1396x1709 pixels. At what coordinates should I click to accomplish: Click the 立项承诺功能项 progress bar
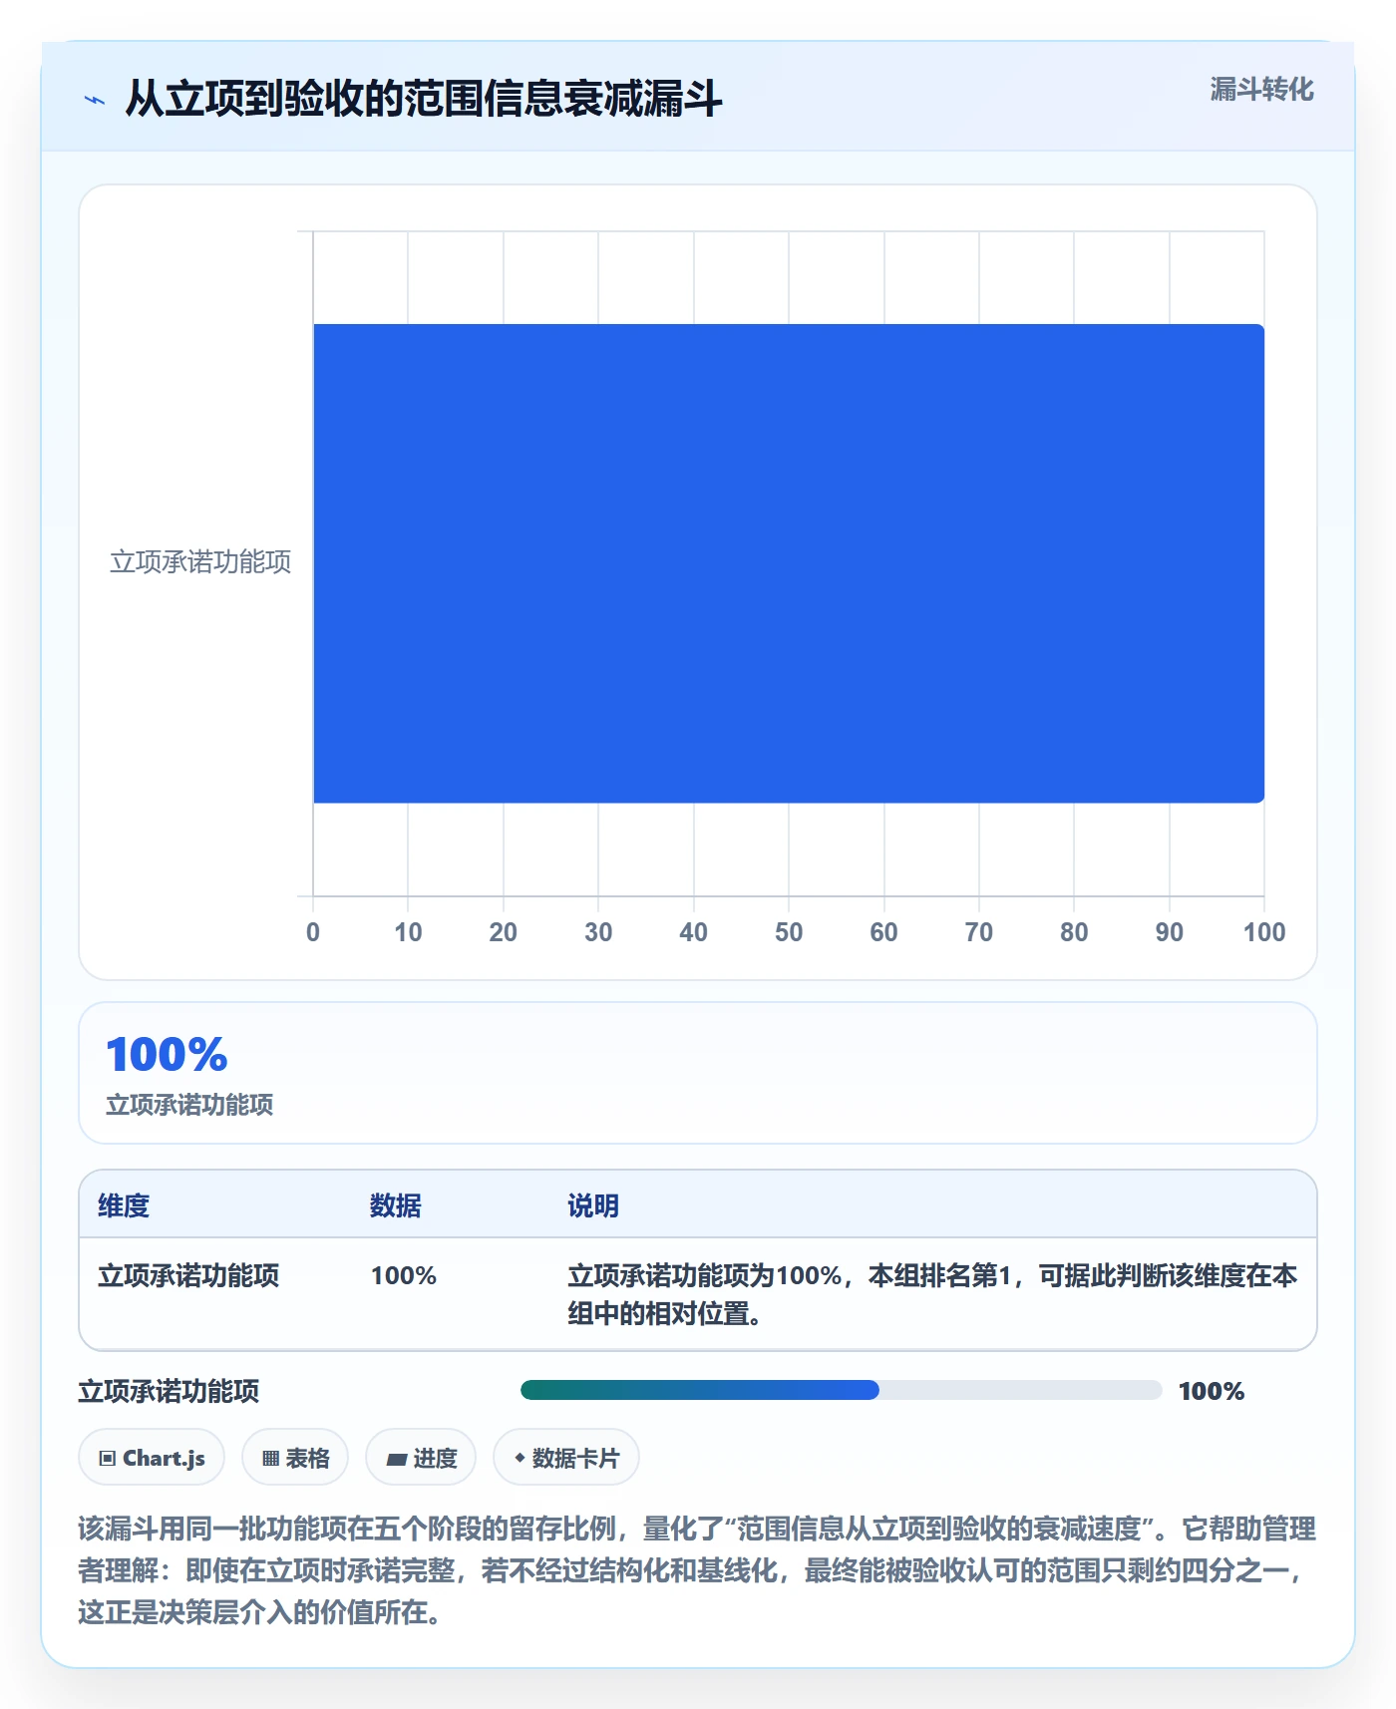pyautogui.click(x=841, y=1390)
